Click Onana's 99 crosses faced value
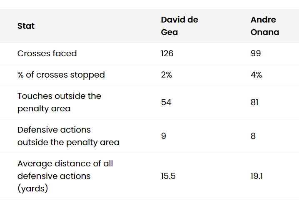The width and height of the screenshot is (299, 201). [x=256, y=53]
